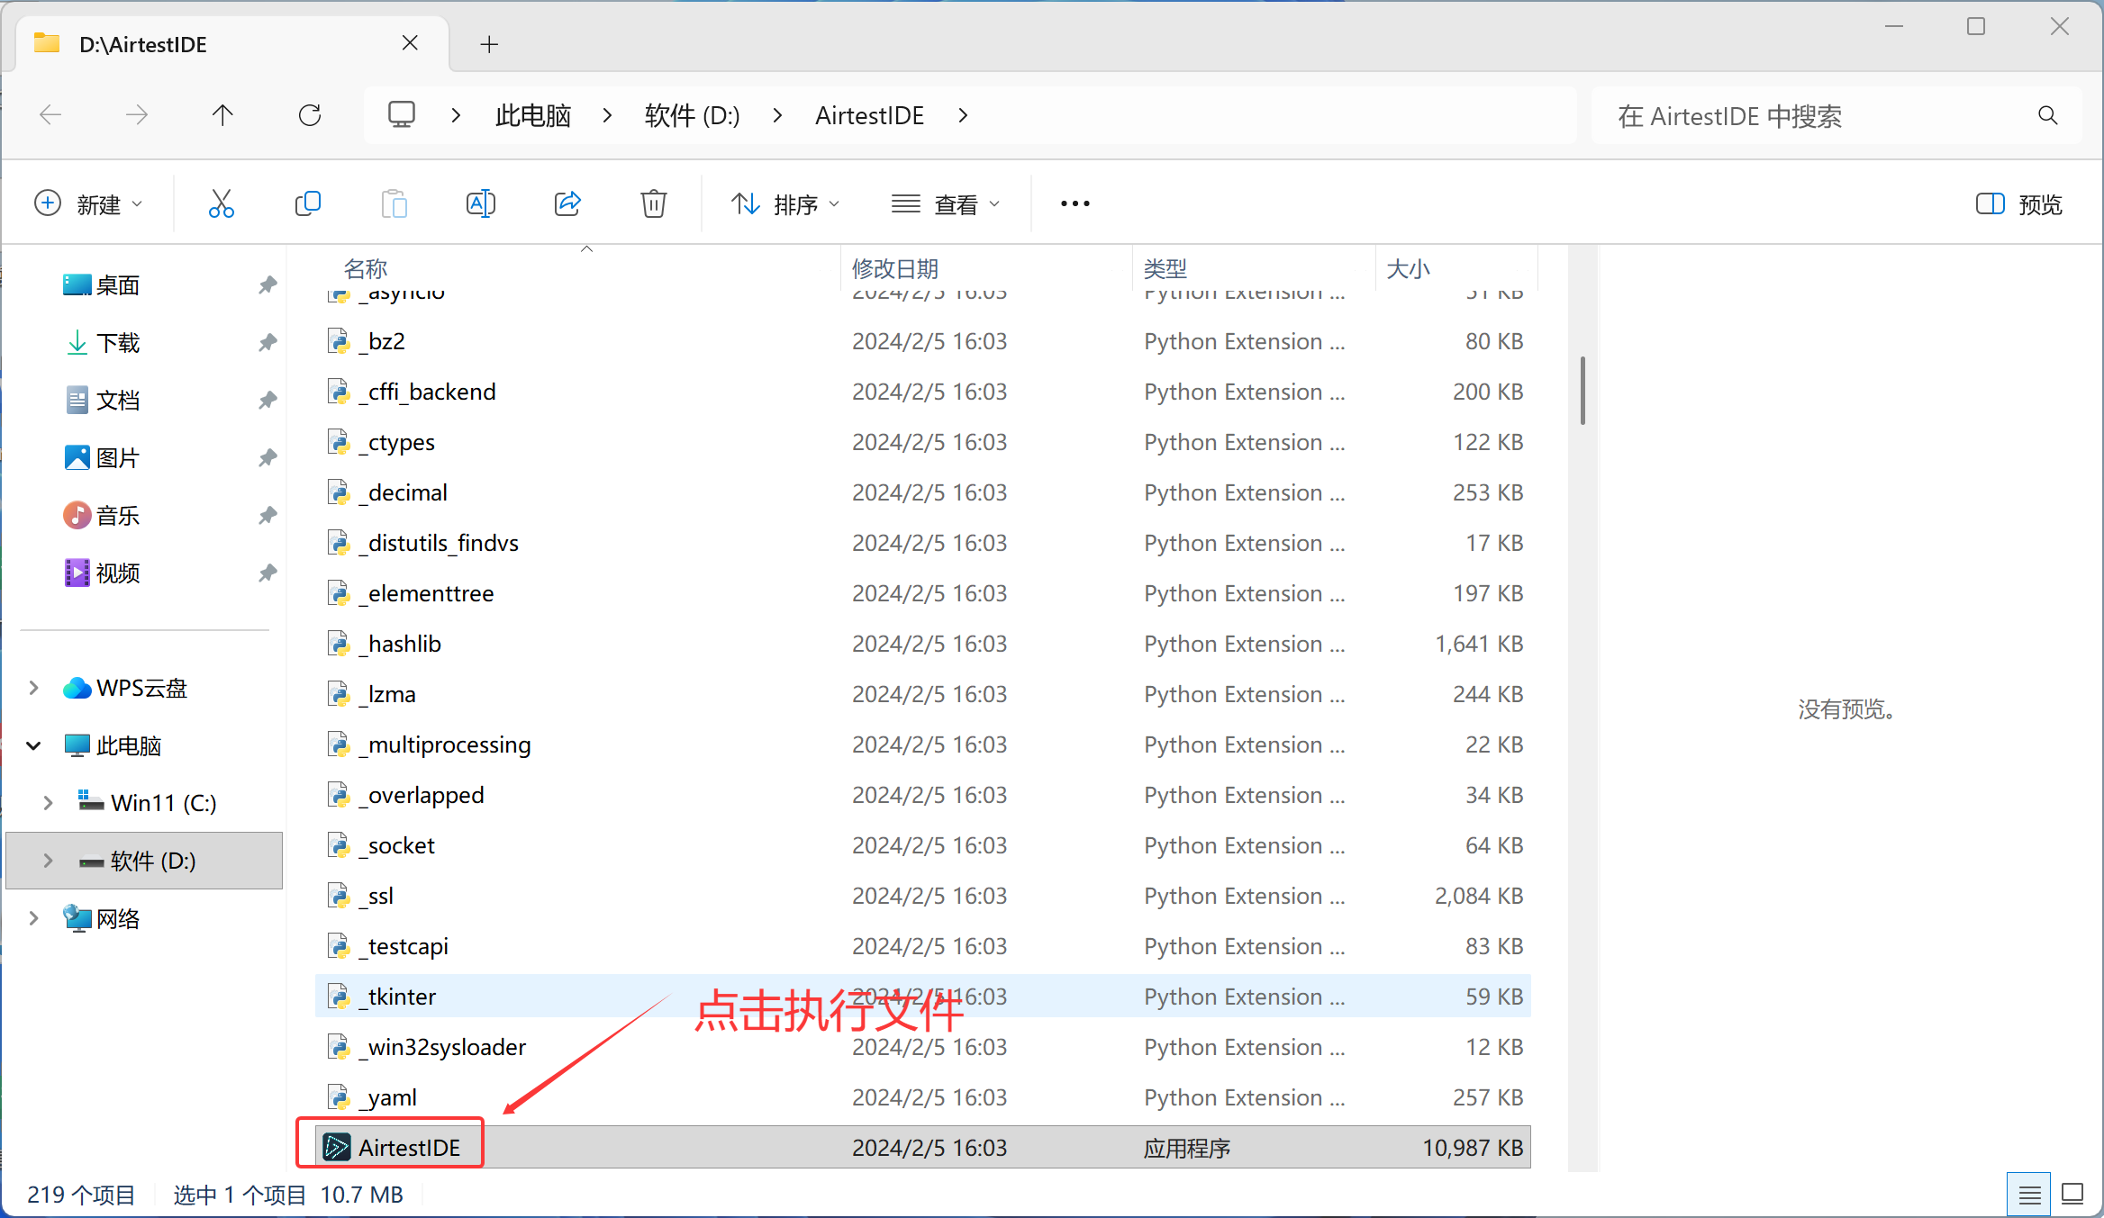Switch to large thumbnails view icon
The width and height of the screenshot is (2104, 1218).
[2072, 1195]
